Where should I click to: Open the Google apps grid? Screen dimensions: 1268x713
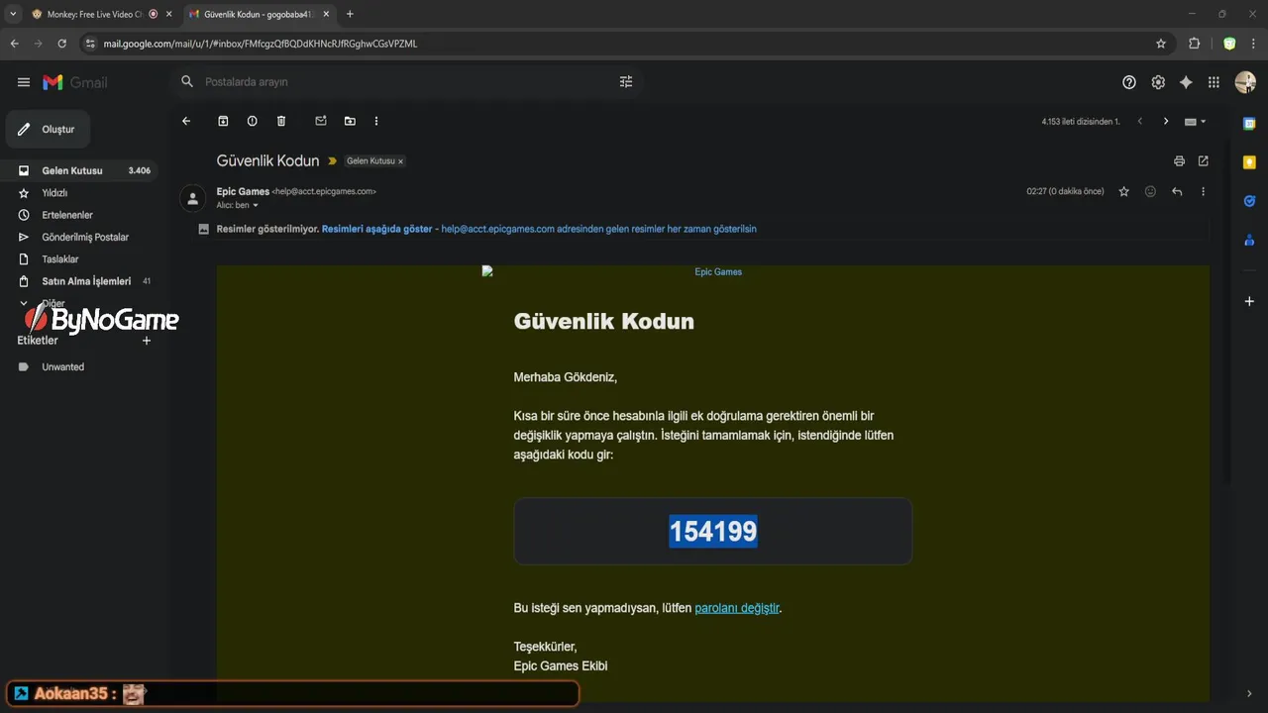click(x=1214, y=82)
